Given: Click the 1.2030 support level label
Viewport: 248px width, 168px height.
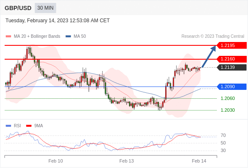Looking at the screenshot, I should [x=228, y=110].
